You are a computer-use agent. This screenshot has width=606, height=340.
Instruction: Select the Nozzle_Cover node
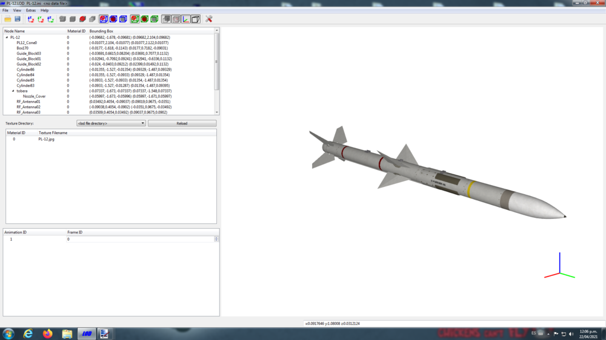pos(34,96)
